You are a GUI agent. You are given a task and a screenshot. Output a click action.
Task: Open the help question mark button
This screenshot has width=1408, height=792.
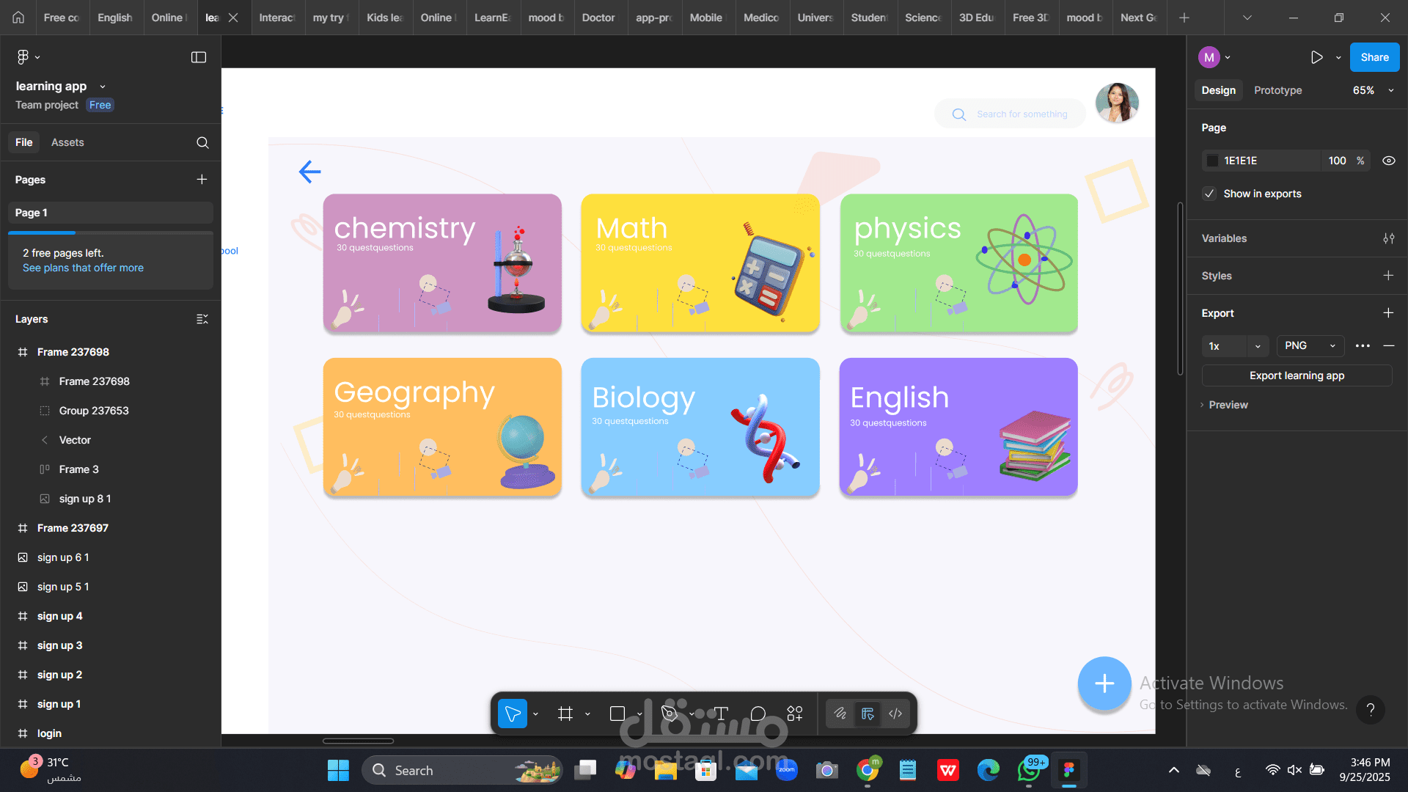pos(1371,709)
